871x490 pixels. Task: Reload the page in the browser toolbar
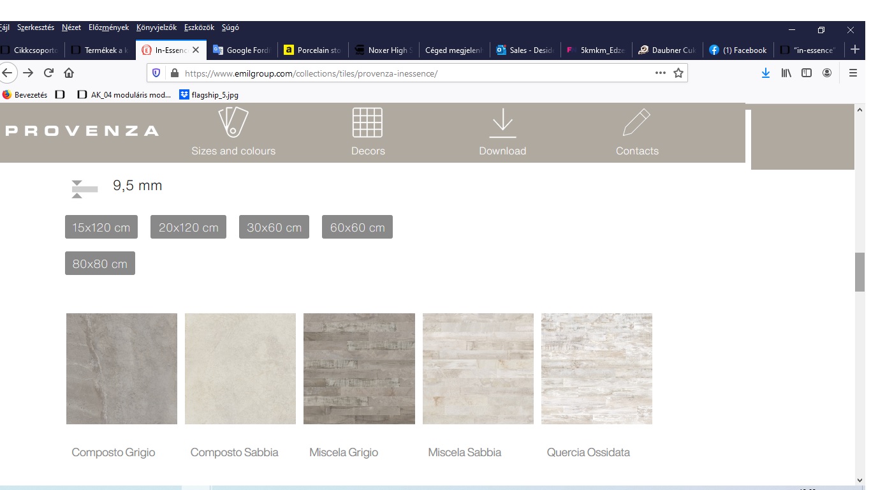pyautogui.click(x=48, y=73)
